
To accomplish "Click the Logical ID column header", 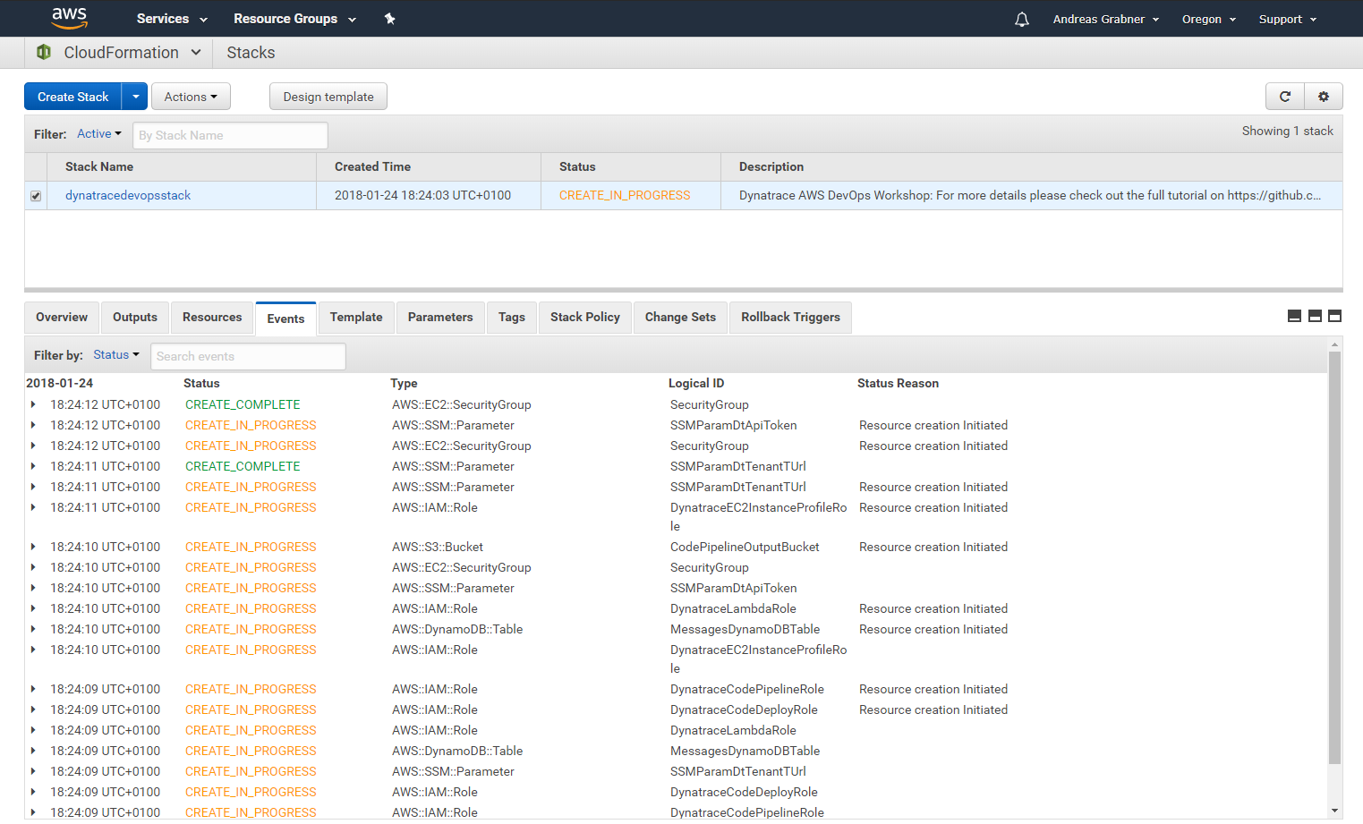I will point(696,383).
